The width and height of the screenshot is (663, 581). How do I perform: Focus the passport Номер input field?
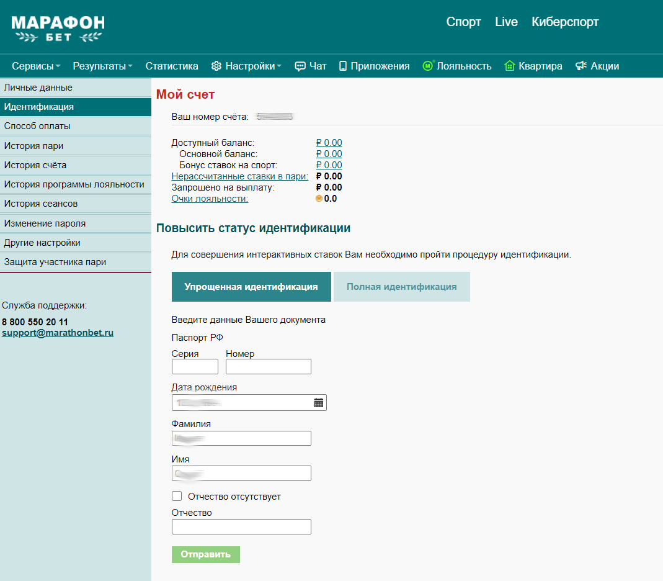269,366
